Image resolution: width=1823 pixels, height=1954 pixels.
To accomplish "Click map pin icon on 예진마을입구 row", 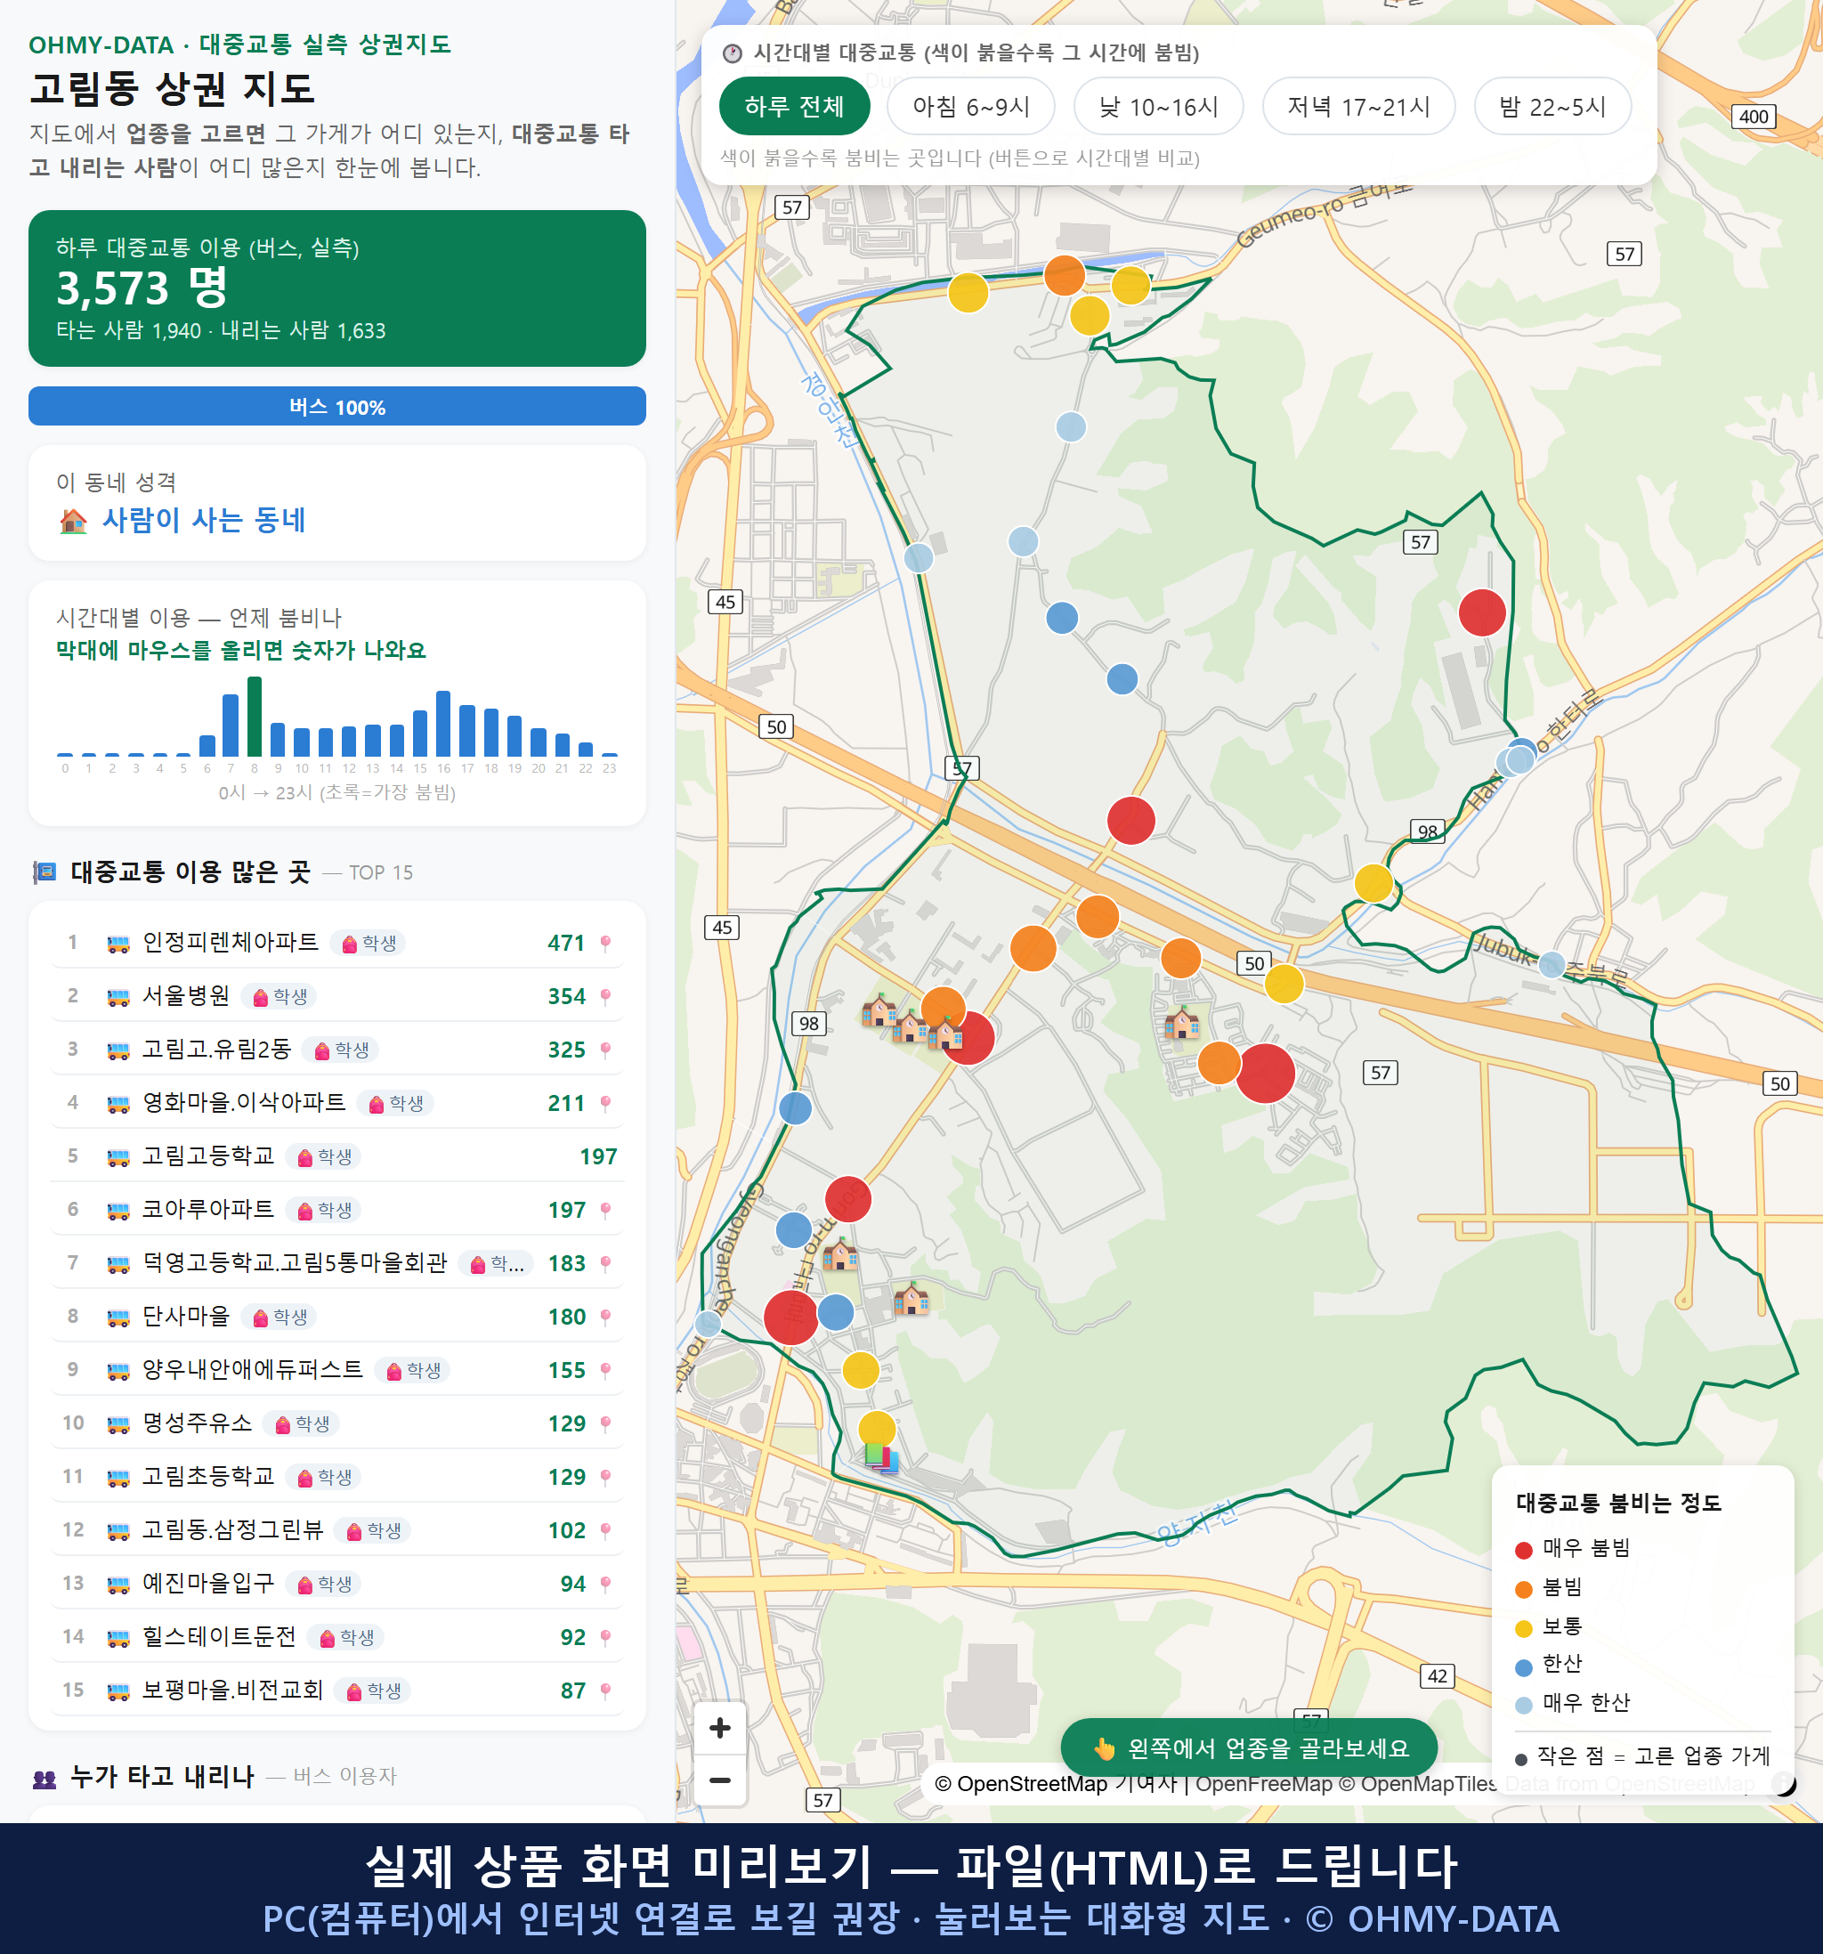I will (x=605, y=1585).
